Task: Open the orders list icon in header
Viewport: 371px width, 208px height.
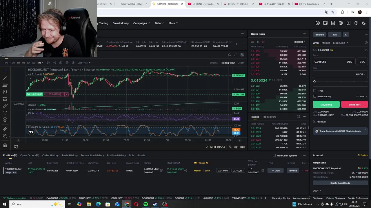Action: pos(333,23)
